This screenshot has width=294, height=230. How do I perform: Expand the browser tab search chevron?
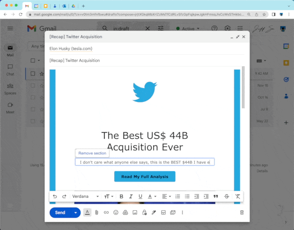pyautogui.click(x=289, y=6)
